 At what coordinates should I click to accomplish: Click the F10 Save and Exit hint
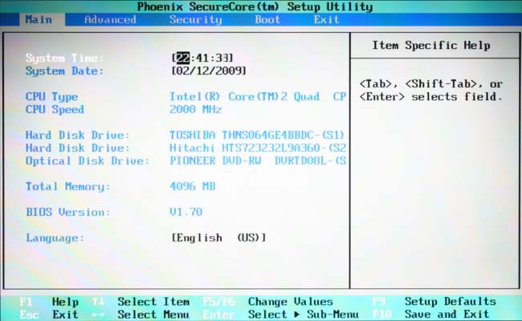point(431,314)
